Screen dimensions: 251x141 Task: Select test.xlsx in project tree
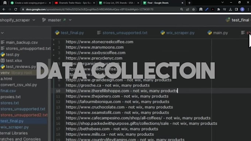click(11, 61)
